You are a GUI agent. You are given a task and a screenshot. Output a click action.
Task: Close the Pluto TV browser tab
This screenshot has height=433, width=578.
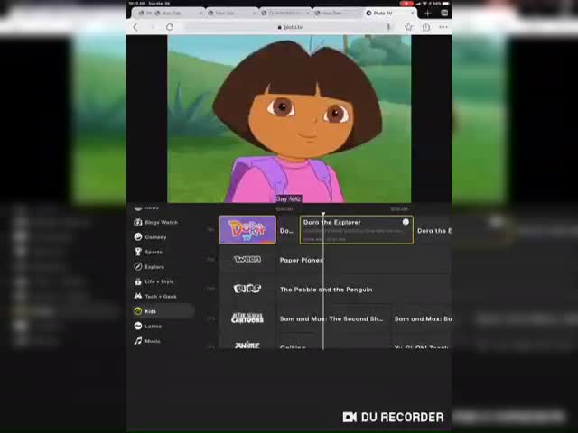coord(413,13)
